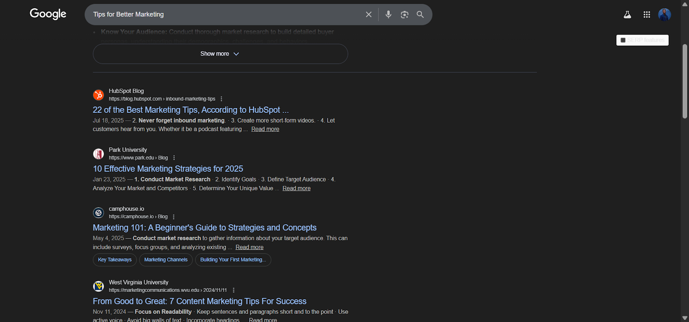689x322 pixels.
Task: Click the camphouse.io favicon
Action: (99, 213)
